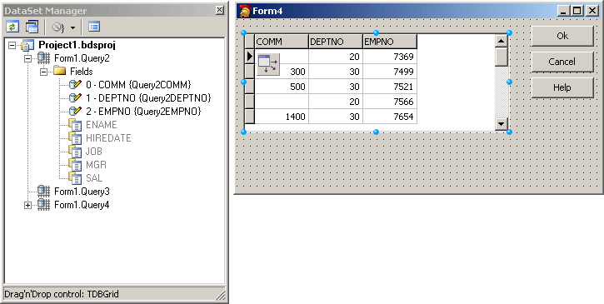Select the Fields tree item
Screen dimensions: 604x304
(x=82, y=72)
